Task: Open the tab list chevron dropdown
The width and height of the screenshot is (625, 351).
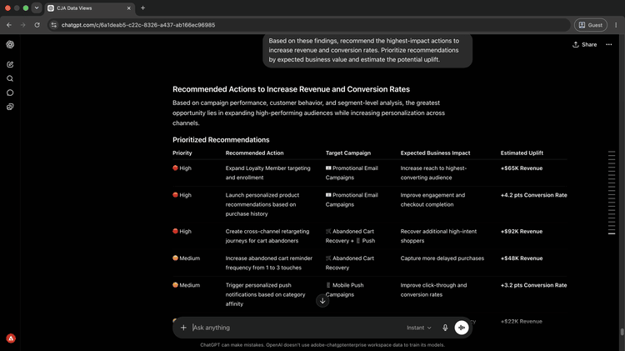Action: (37, 8)
